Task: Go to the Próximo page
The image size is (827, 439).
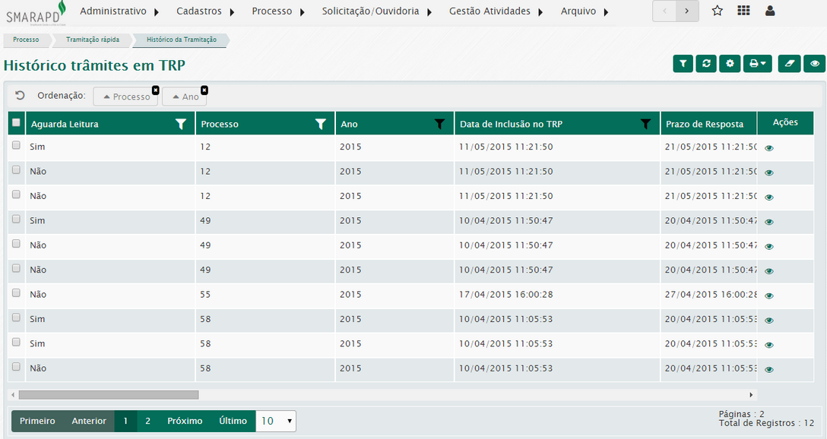Action: [x=185, y=421]
